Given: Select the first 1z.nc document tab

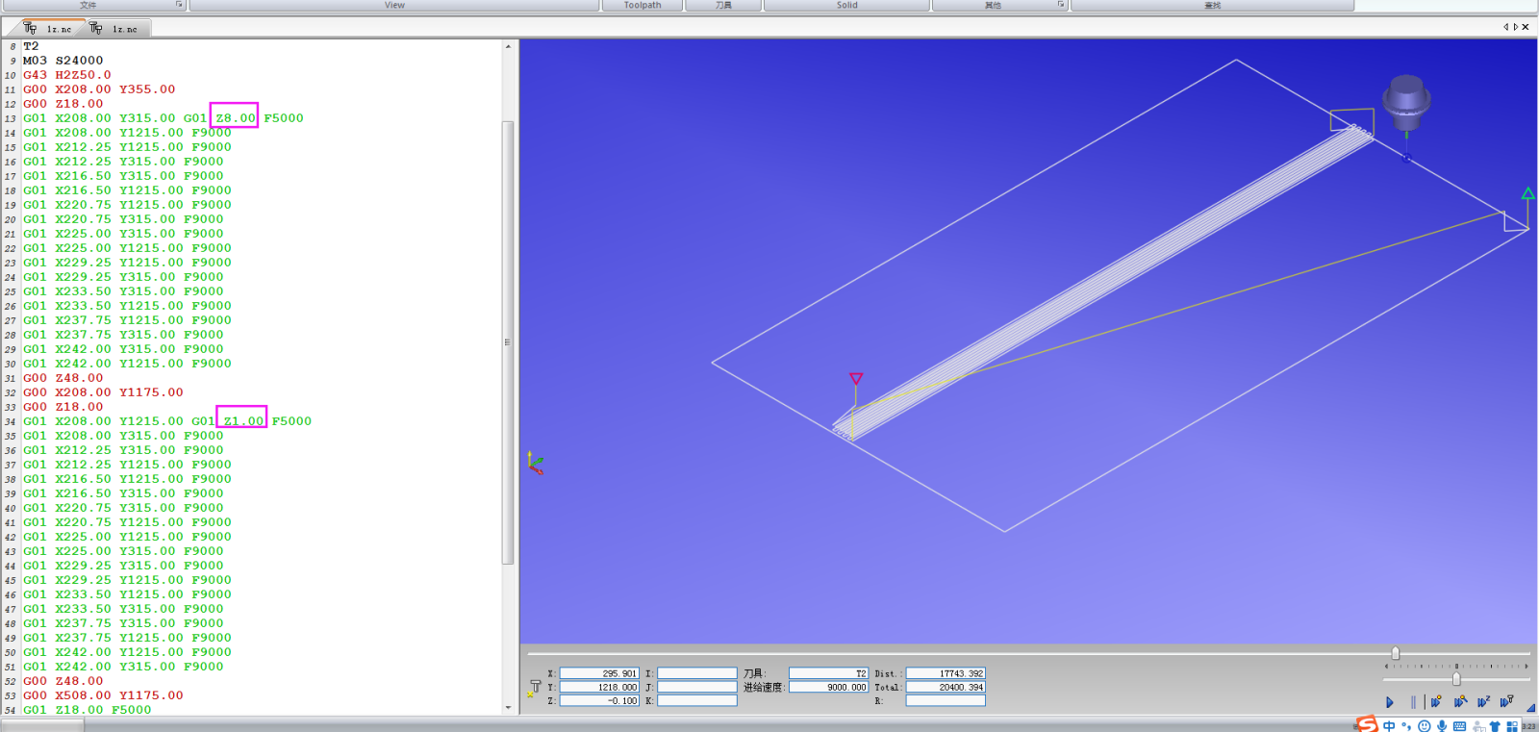Looking at the screenshot, I should click(53, 29).
